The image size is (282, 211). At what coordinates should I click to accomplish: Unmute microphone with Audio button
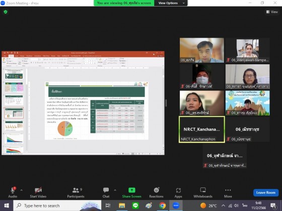13,192
